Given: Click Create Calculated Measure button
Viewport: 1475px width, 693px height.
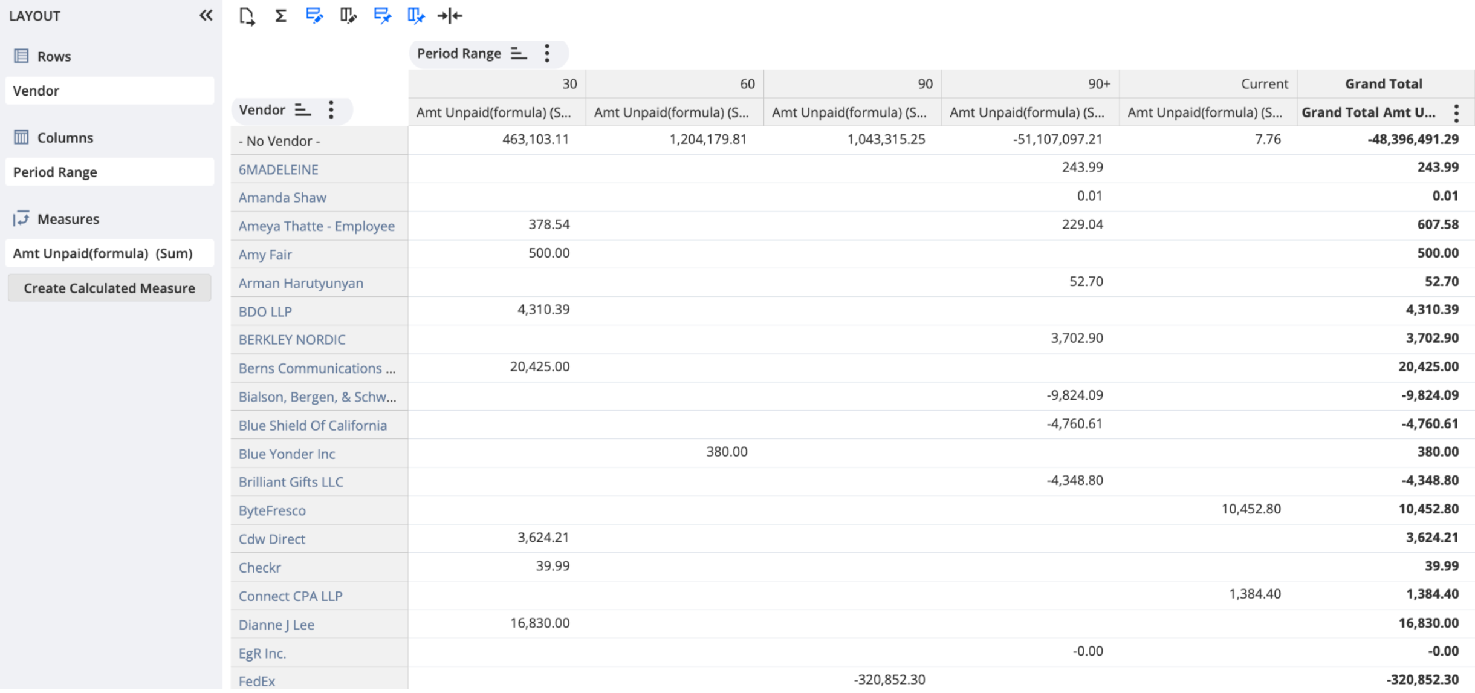Looking at the screenshot, I should point(109,288).
